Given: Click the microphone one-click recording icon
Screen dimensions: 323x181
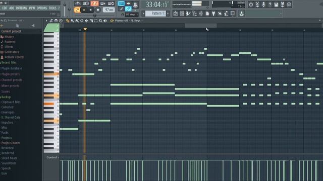Looking at the screenshot, I should click(x=263, y=5).
